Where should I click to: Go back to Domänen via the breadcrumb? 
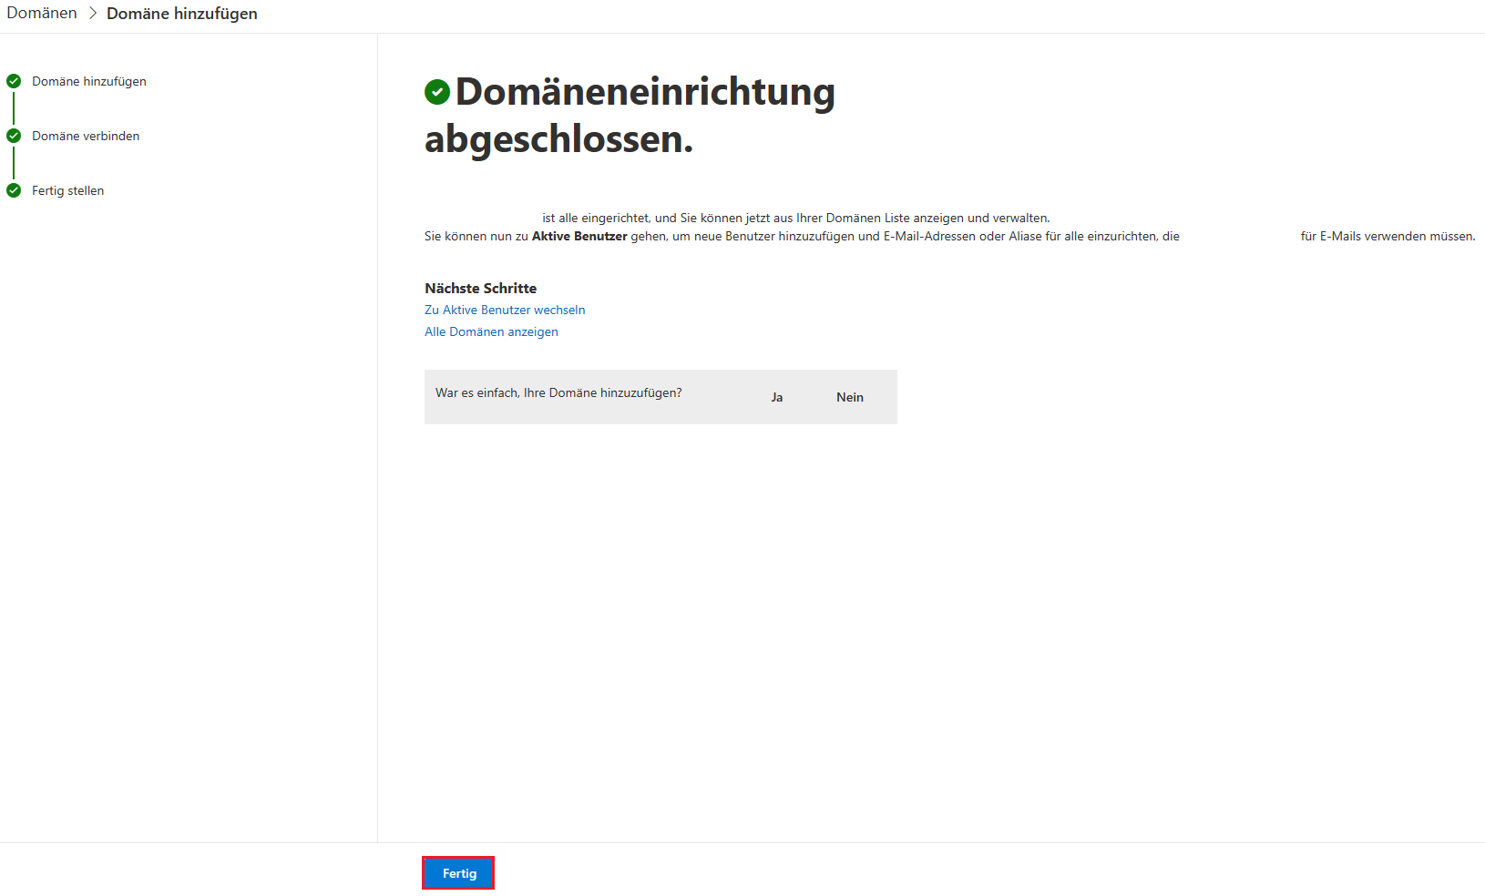tap(42, 14)
